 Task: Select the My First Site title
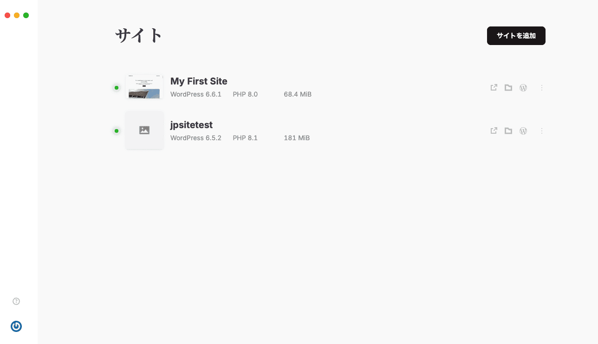tap(199, 81)
